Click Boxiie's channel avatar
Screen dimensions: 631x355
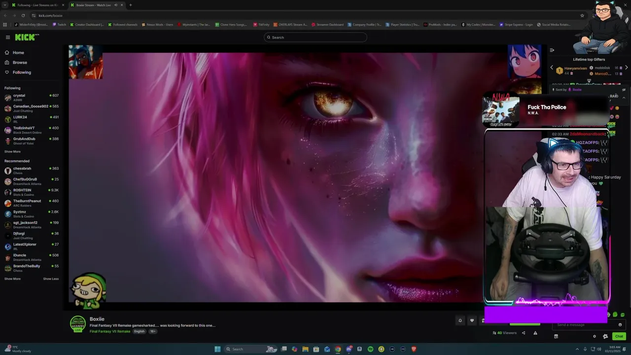[x=78, y=324]
